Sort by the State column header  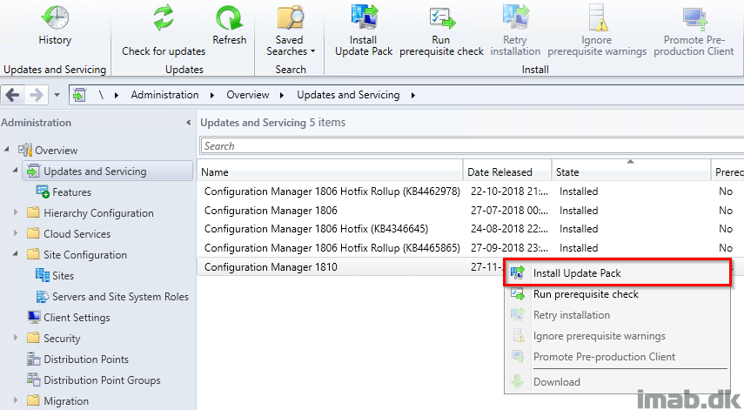coord(631,171)
